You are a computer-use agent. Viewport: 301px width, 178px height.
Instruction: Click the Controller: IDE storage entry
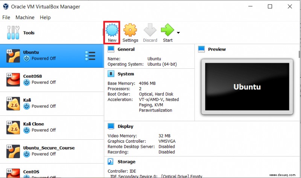point(122,171)
